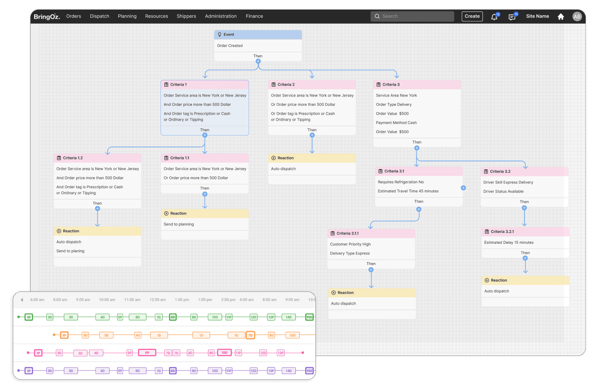Select the Criteria 3.1.1 card header

pos(371,233)
